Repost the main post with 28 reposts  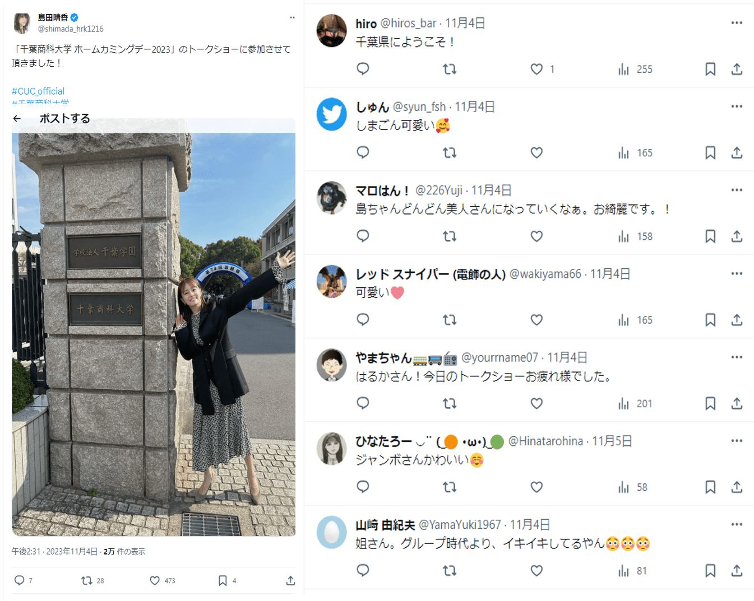(x=93, y=581)
